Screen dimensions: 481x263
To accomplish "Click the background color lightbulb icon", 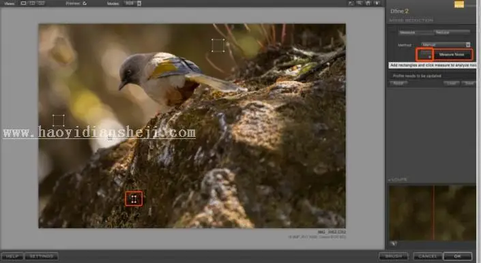I will [x=377, y=3].
